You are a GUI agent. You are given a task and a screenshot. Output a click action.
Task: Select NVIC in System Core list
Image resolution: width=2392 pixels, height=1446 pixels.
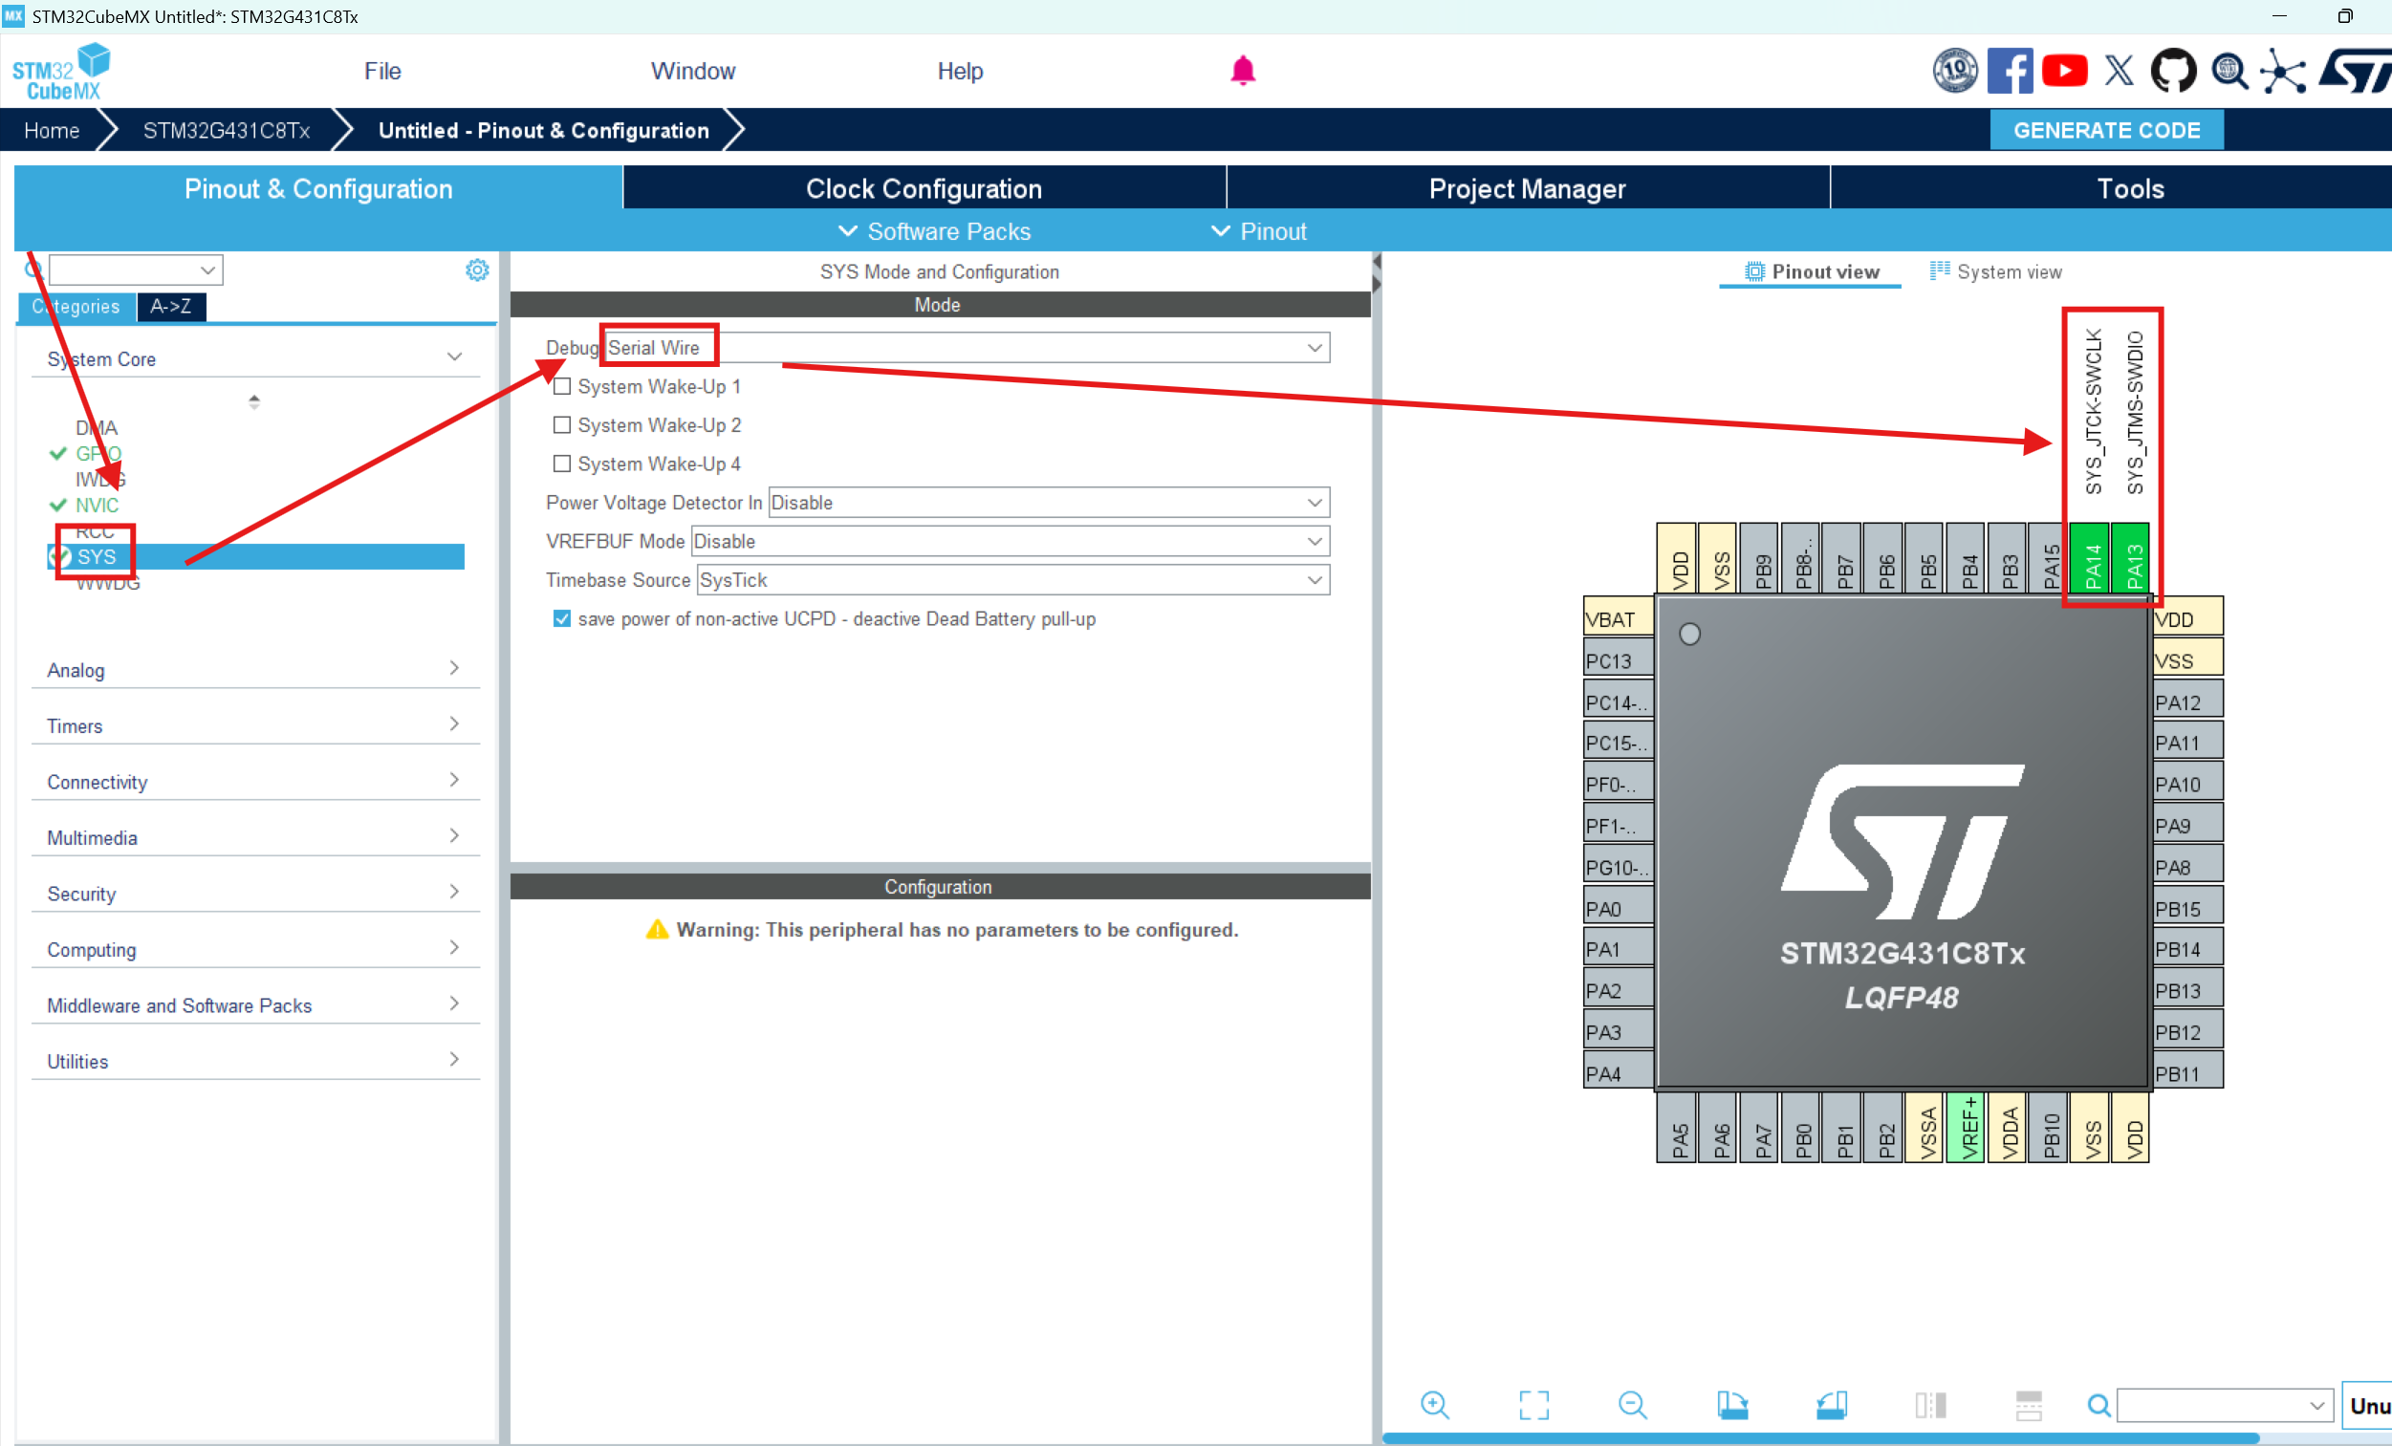(98, 505)
